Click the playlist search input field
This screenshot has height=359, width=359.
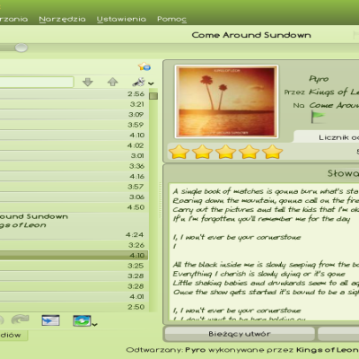pyautogui.click(x=37, y=82)
